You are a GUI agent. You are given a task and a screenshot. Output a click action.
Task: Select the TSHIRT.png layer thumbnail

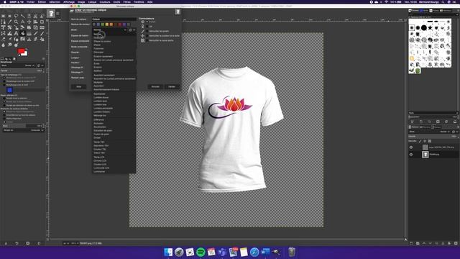(425, 155)
